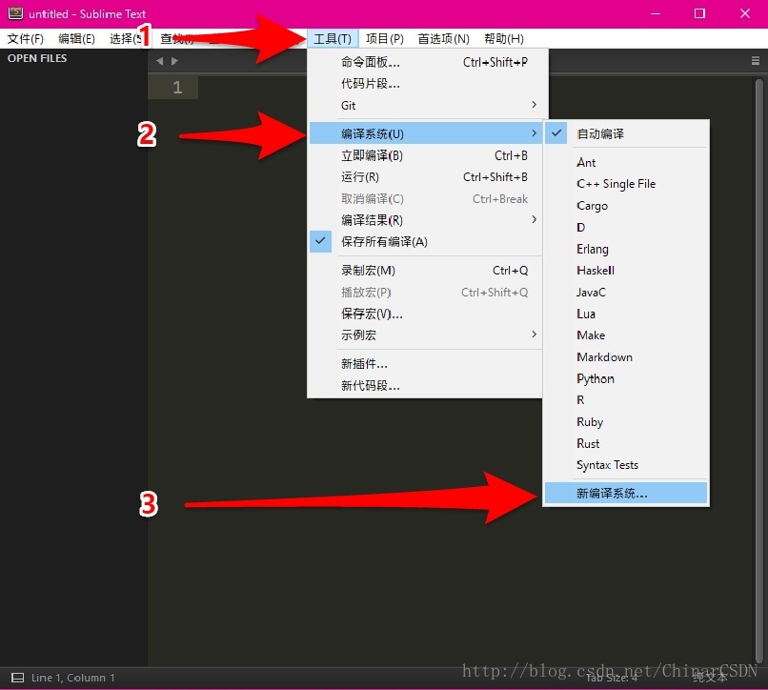Select Syntax Tests build system
The width and height of the screenshot is (768, 690).
[626, 465]
